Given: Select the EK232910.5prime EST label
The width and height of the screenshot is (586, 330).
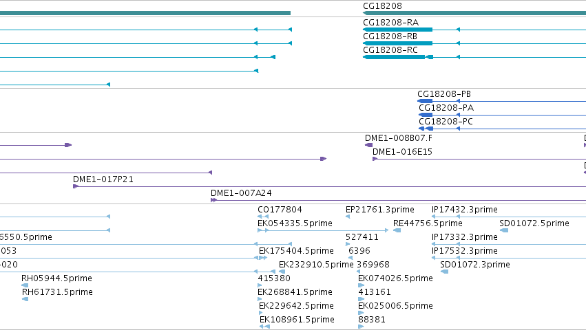Looking at the screenshot, I should (x=316, y=265).
